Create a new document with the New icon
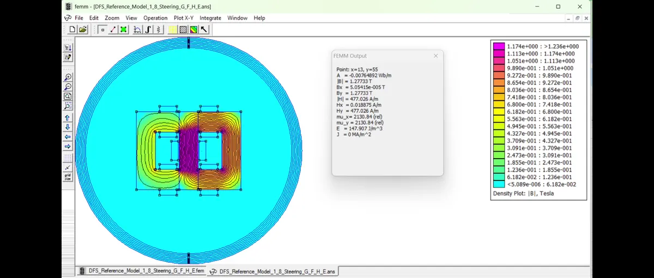 click(x=72, y=29)
